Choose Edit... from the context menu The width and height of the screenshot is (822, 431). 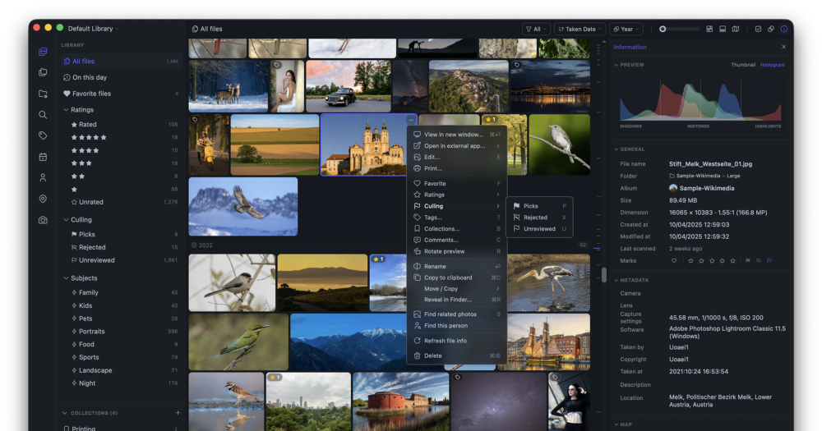456,157
